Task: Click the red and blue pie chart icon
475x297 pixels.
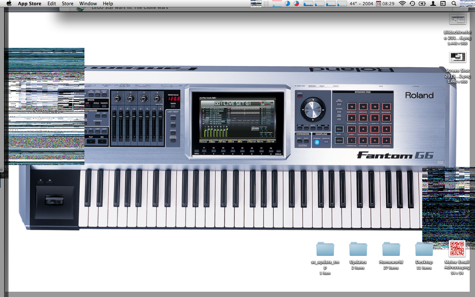Action: pos(296,4)
